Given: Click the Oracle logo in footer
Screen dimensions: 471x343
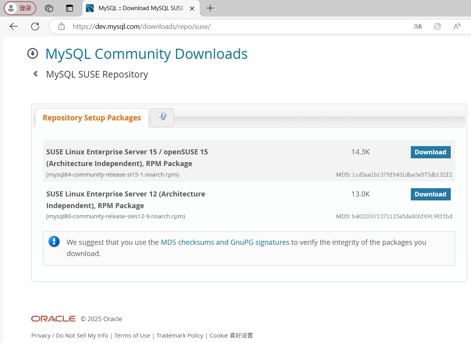Looking at the screenshot, I should [54, 319].
